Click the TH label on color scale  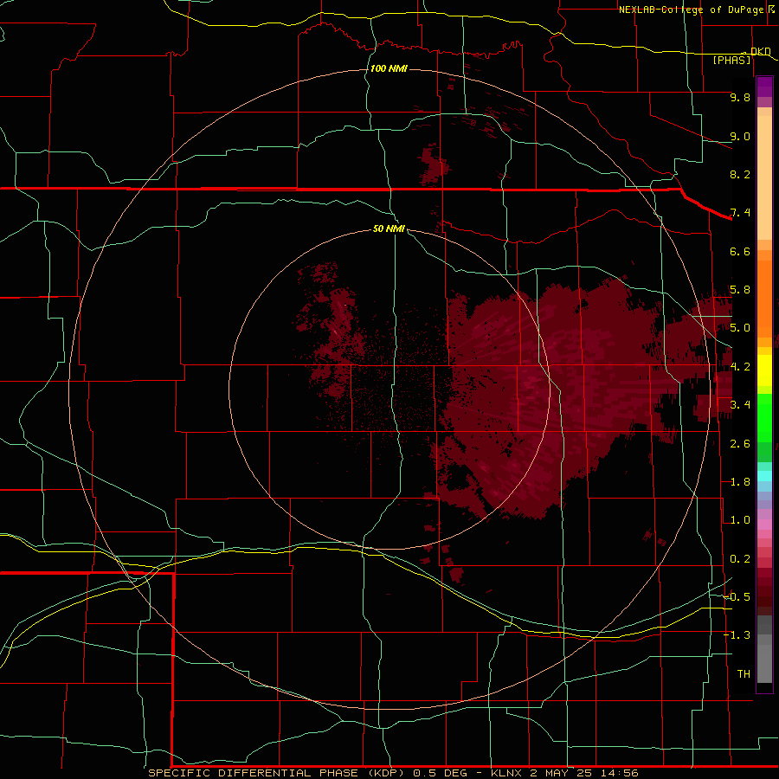tap(744, 673)
